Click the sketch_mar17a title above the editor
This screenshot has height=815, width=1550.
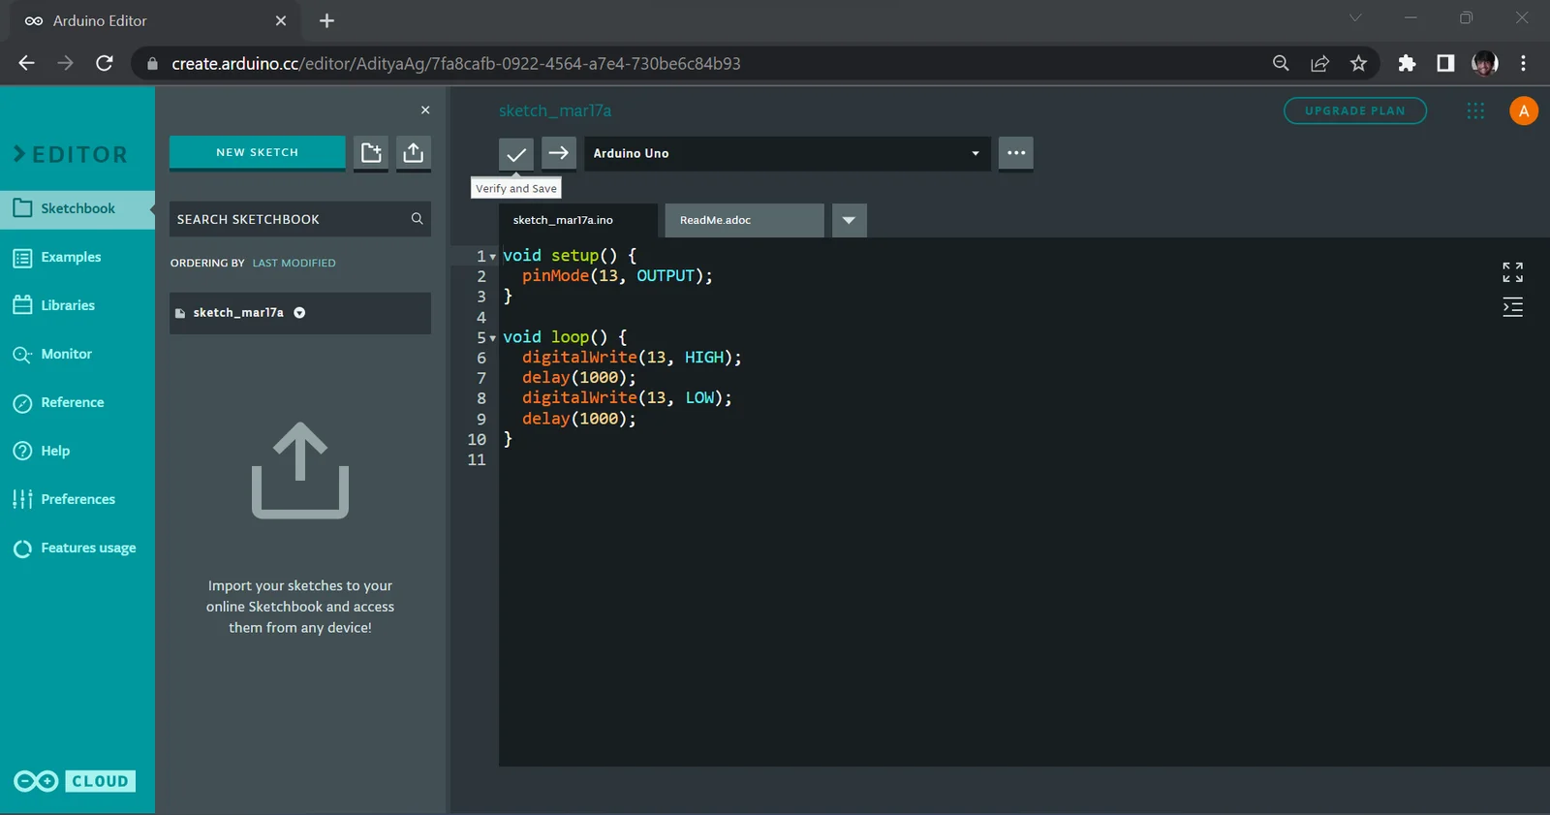coord(555,110)
